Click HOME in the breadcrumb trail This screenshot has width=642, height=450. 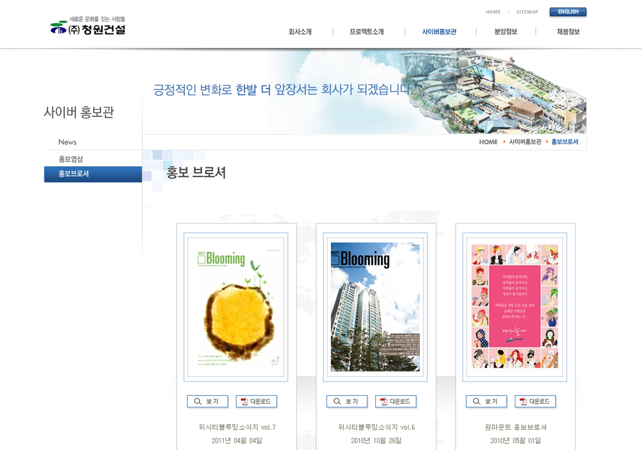coord(488,142)
